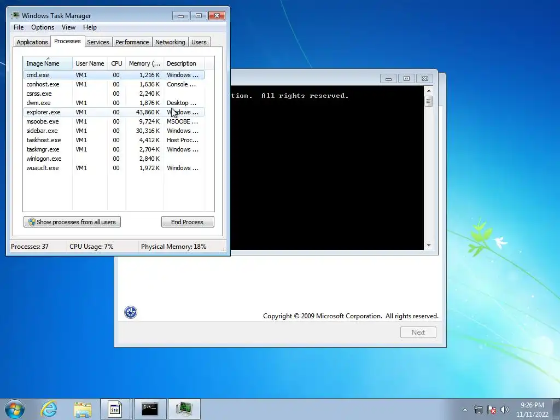Open Windows Explorer folder taskbar icon

(83, 409)
